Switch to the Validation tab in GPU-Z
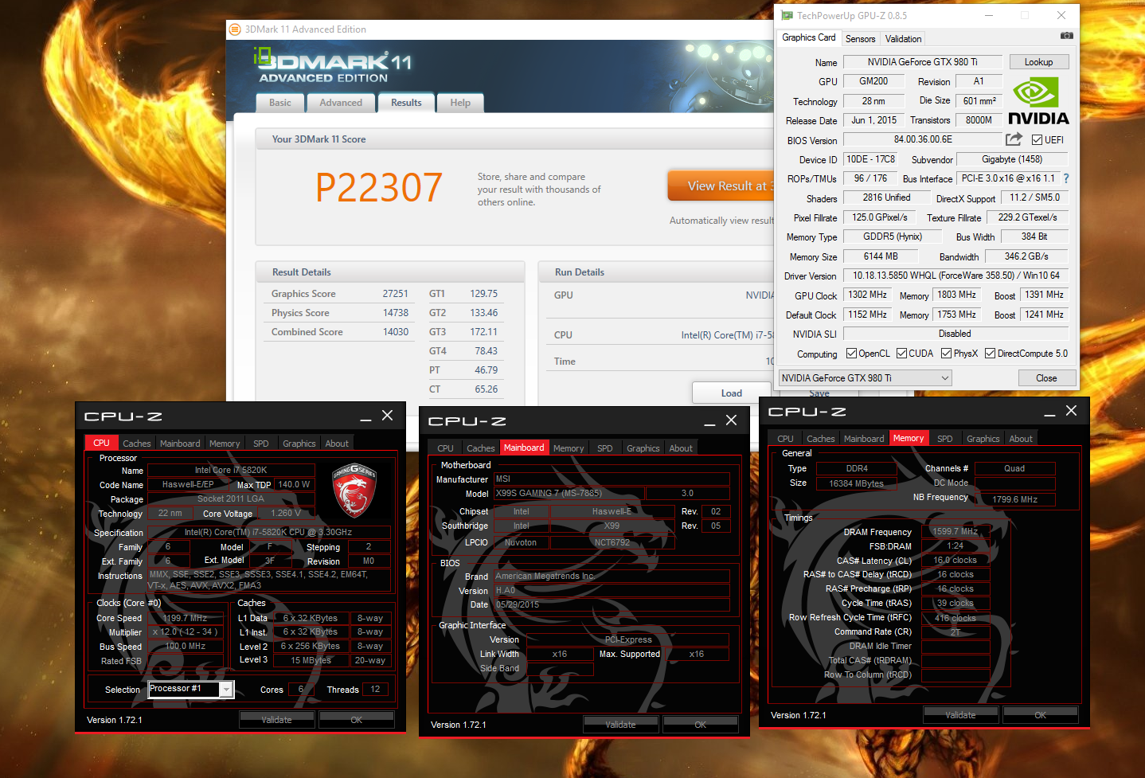This screenshot has width=1145, height=778. [x=903, y=38]
